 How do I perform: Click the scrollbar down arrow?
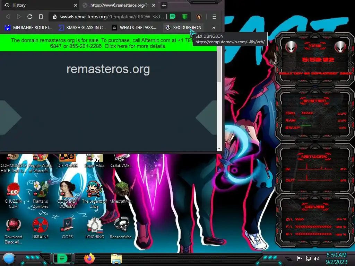point(219,149)
